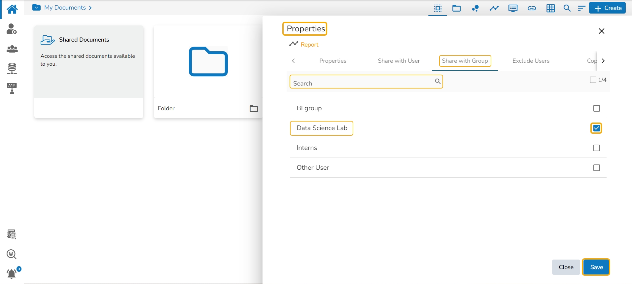Switch to Share with User tab
This screenshot has width=632, height=284.
pyautogui.click(x=399, y=61)
